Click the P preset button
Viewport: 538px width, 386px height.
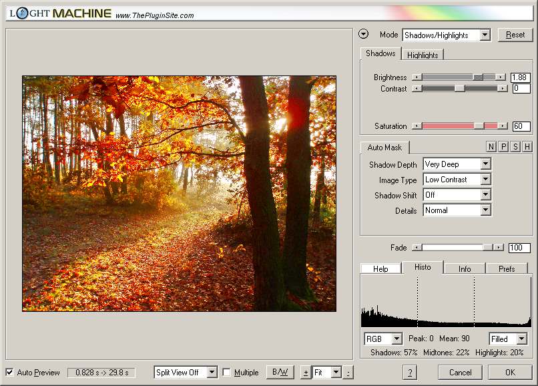[503, 147]
